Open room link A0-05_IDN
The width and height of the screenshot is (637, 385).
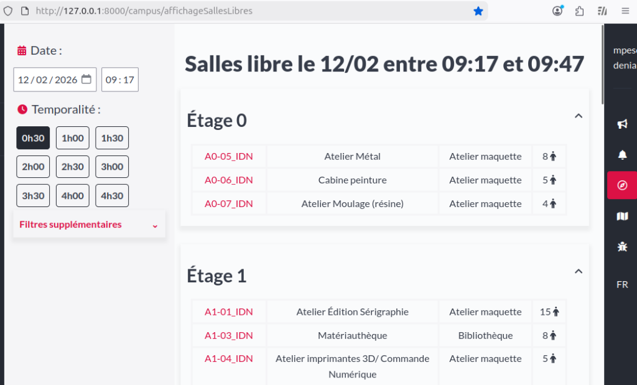pos(229,157)
